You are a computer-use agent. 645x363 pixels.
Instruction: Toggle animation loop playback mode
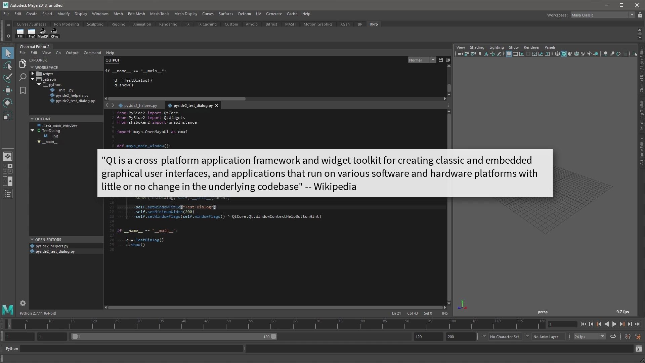[x=613, y=336]
